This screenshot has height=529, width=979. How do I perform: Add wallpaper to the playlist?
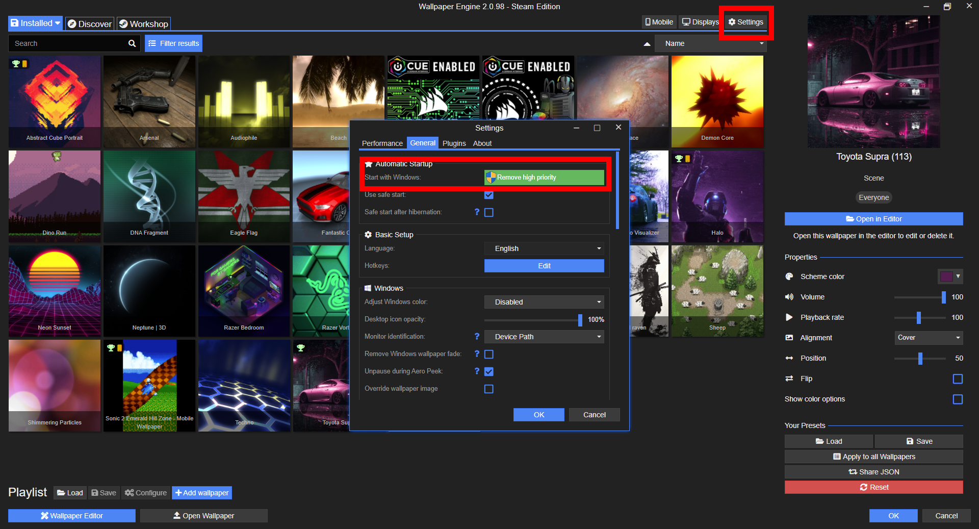coord(202,493)
